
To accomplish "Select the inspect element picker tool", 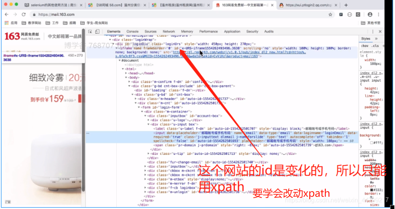I will tap(90, 32).
